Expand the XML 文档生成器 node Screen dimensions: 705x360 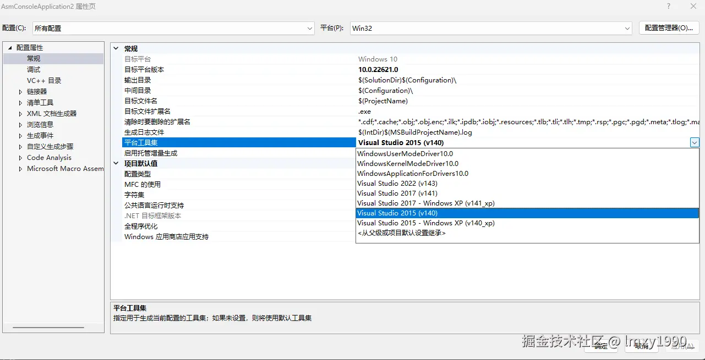point(20,114)
